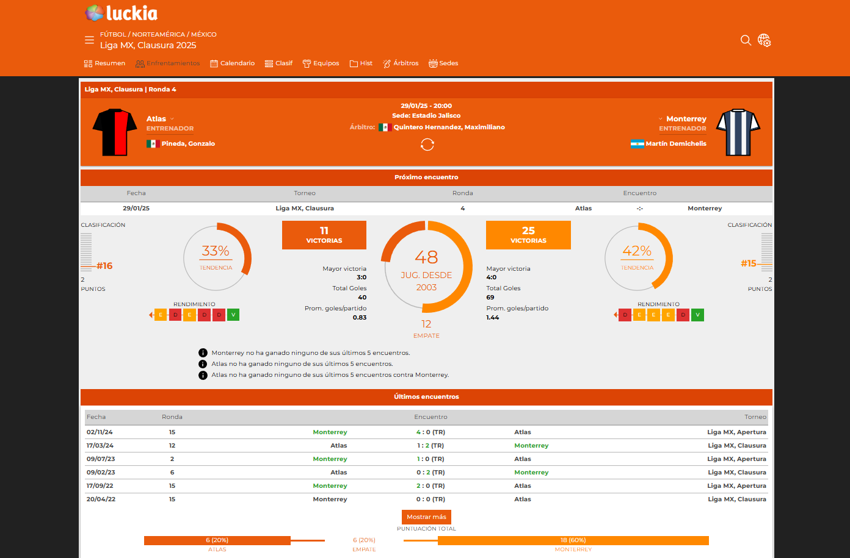The height and width of the screenshot is (558, 850).
Task: Click the 09/07/23 match score 1:0
Action: 430,459
